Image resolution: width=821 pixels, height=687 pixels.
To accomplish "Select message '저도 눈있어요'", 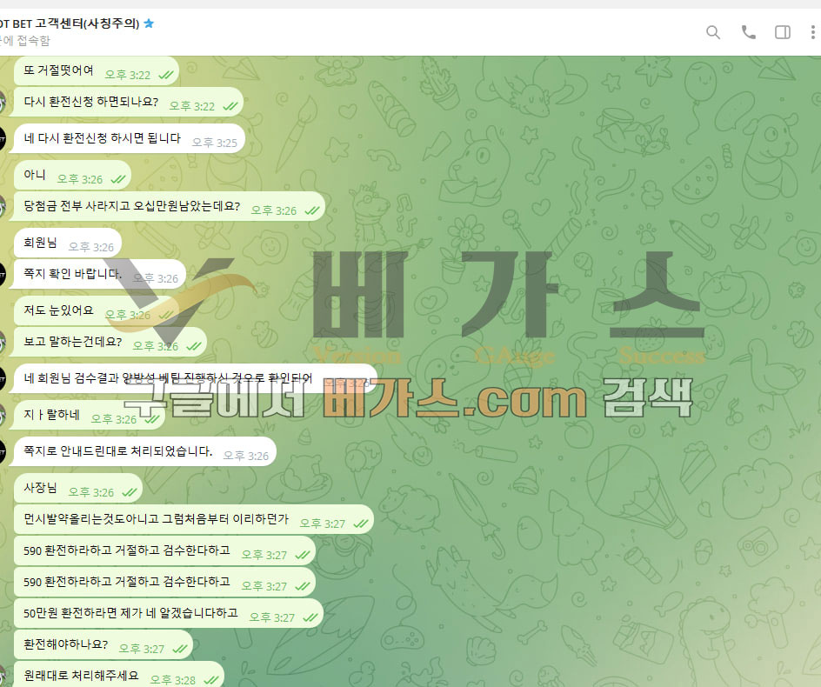I will tap(97, 310).
